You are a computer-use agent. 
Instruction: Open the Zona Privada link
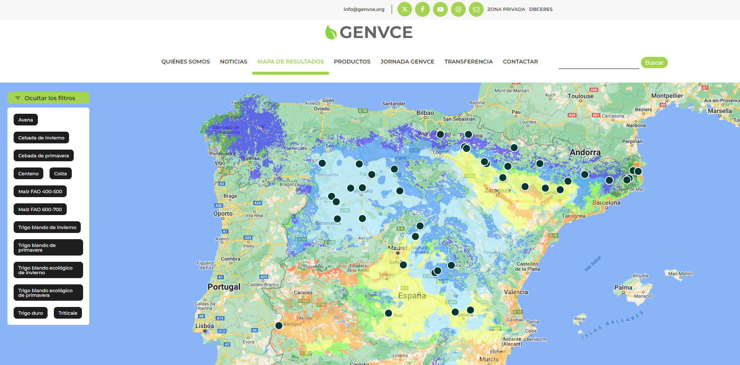pos(506,9)
